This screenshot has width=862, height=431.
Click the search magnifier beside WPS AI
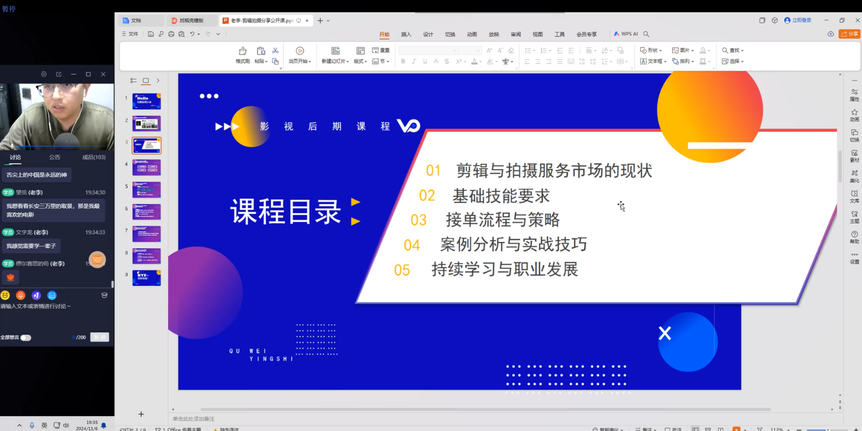point(646,34)
